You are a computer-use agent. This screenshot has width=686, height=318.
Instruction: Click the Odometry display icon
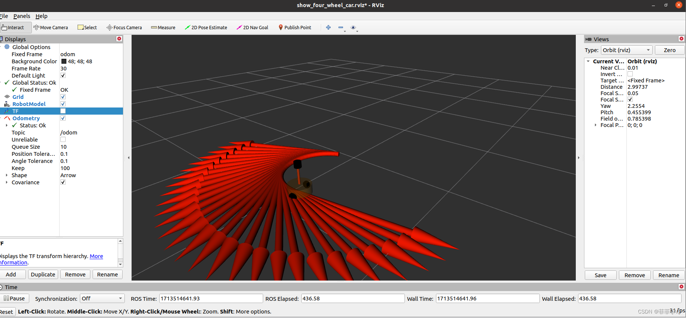click(x=7, y=118)
